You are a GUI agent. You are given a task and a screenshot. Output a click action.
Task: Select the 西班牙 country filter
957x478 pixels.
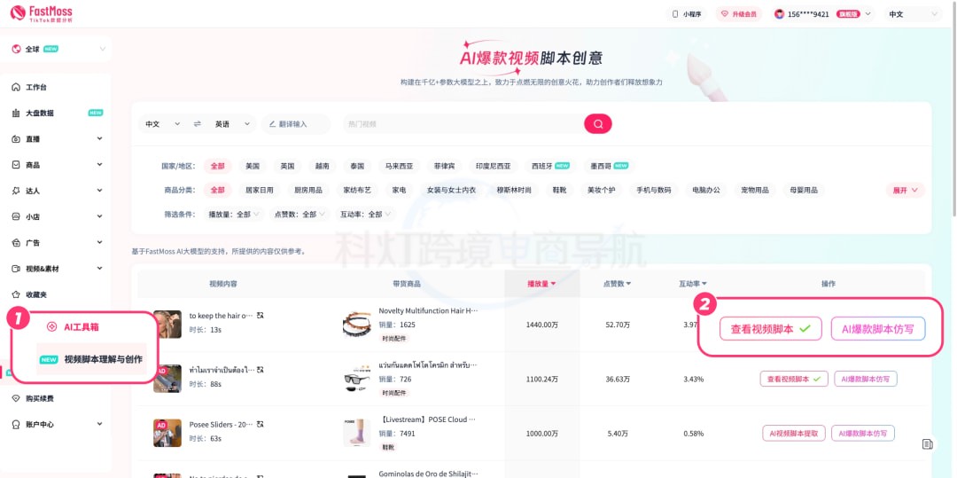(550, 166)
